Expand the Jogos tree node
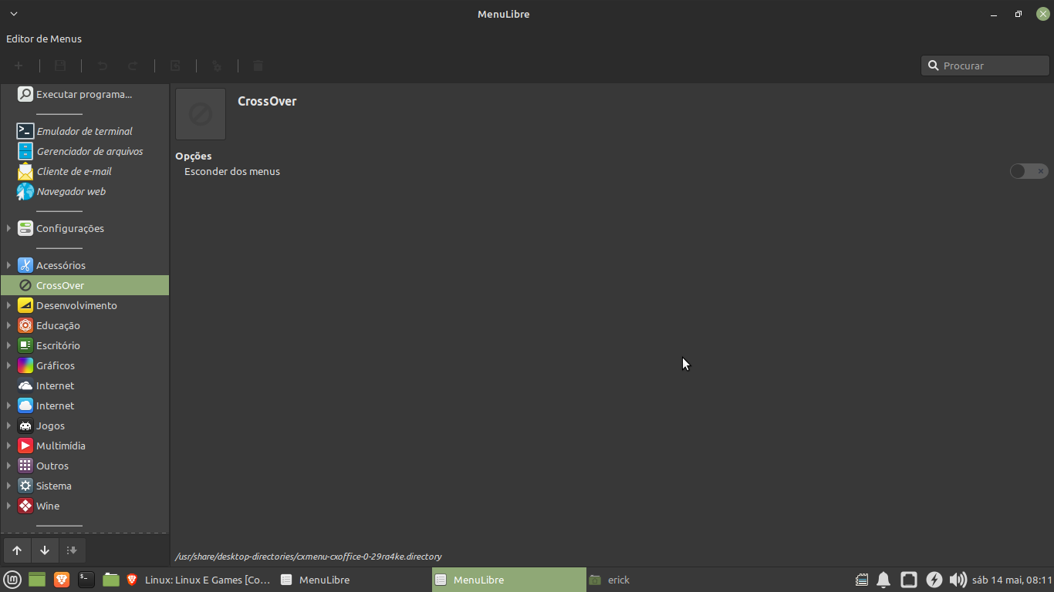 click(8, 425)
